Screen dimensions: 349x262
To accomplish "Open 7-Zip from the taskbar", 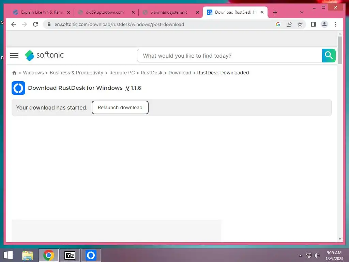I will click(x=70, y=255).
